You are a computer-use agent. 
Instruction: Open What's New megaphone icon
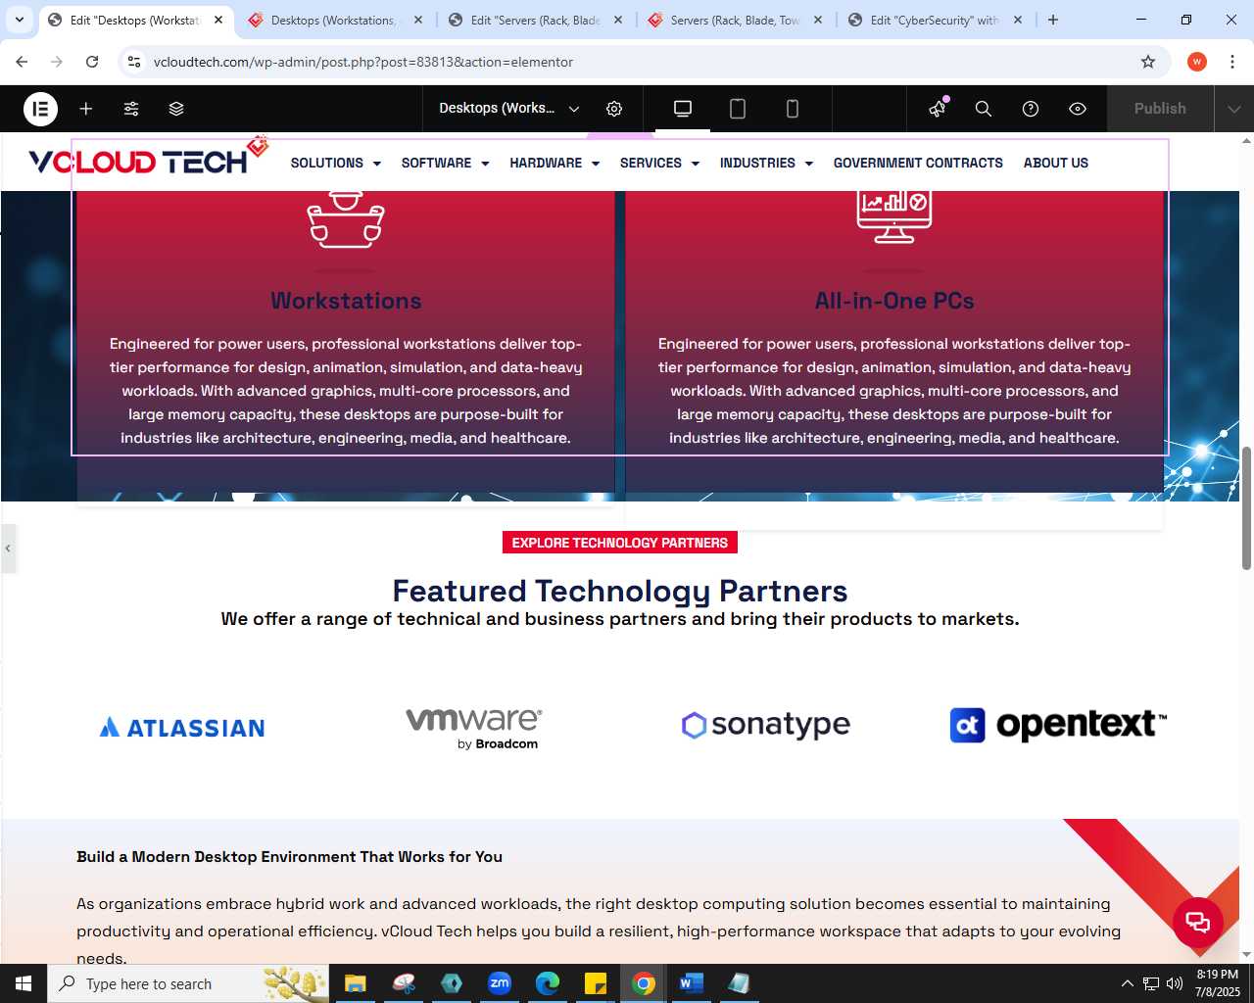(x=938, y=109)
